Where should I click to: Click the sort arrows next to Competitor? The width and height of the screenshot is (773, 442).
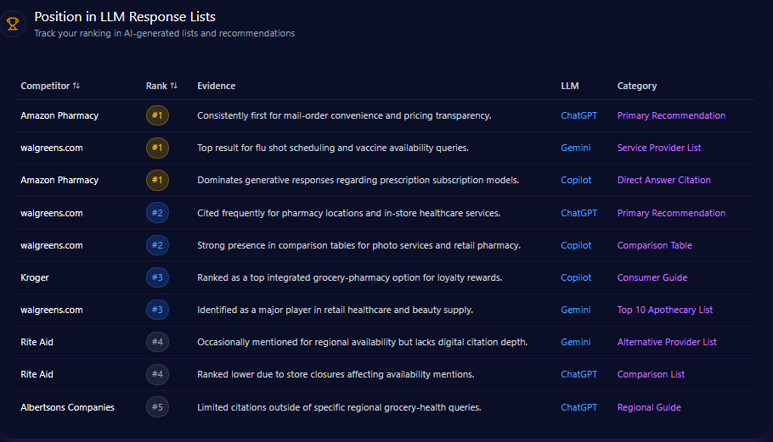coord(76,86)
